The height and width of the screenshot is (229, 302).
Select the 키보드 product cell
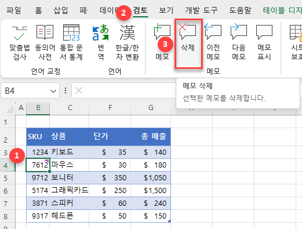[70, 152]
